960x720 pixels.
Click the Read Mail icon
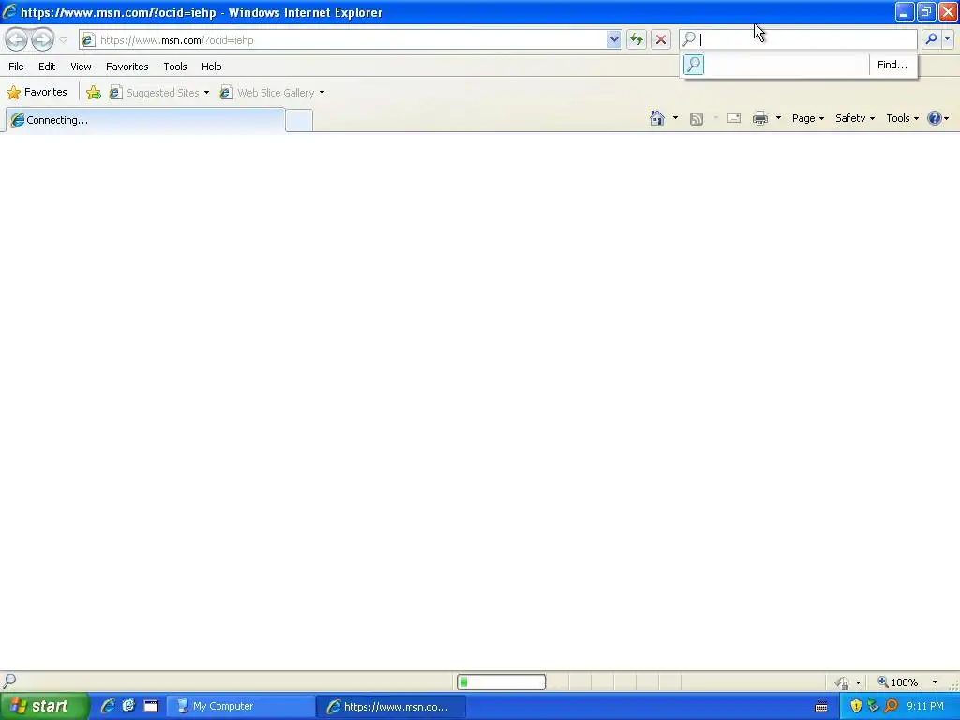point(734,118)
